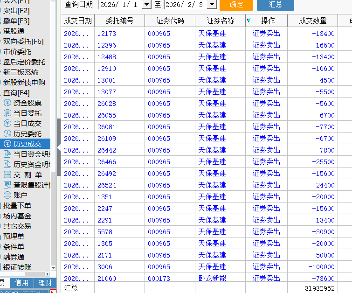Open 历史资金明细 document icon
The height and width of the screenshot is (293, 352).
7,165
